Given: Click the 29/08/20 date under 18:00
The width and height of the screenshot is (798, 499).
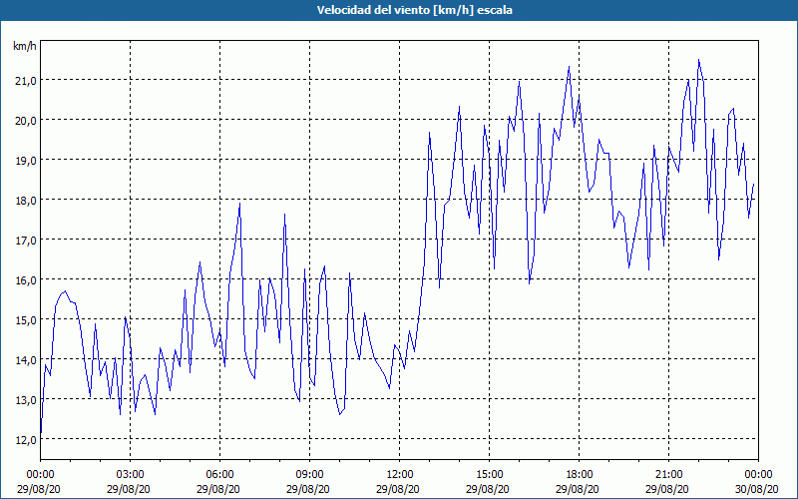Looking at the screenshot, I should tap(578, 489).
